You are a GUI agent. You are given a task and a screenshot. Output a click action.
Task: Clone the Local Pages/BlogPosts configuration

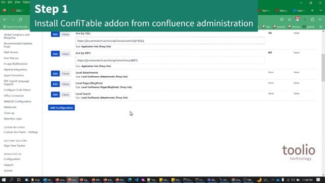point(66,84)
